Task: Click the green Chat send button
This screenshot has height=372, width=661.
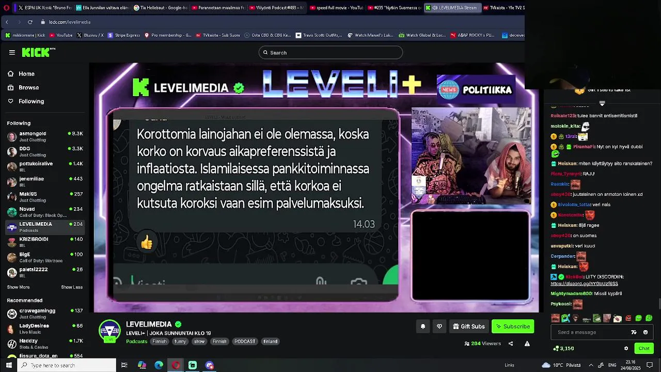Action: click(644, 348)
